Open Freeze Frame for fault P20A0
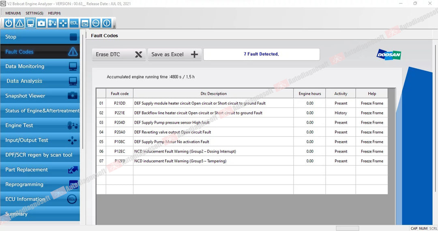The height and width of the screenshot is (231, 438). point(372,132)
